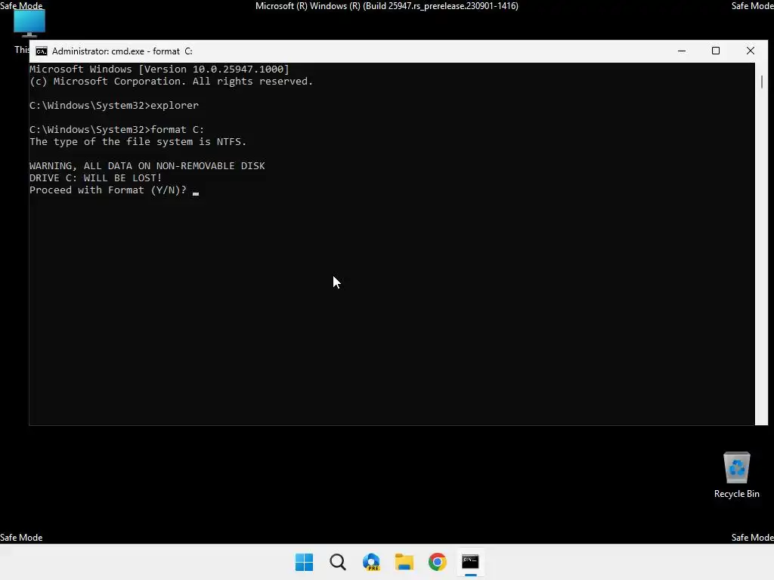Open the cmd.exe title bar system icon

tap(42, 51)
